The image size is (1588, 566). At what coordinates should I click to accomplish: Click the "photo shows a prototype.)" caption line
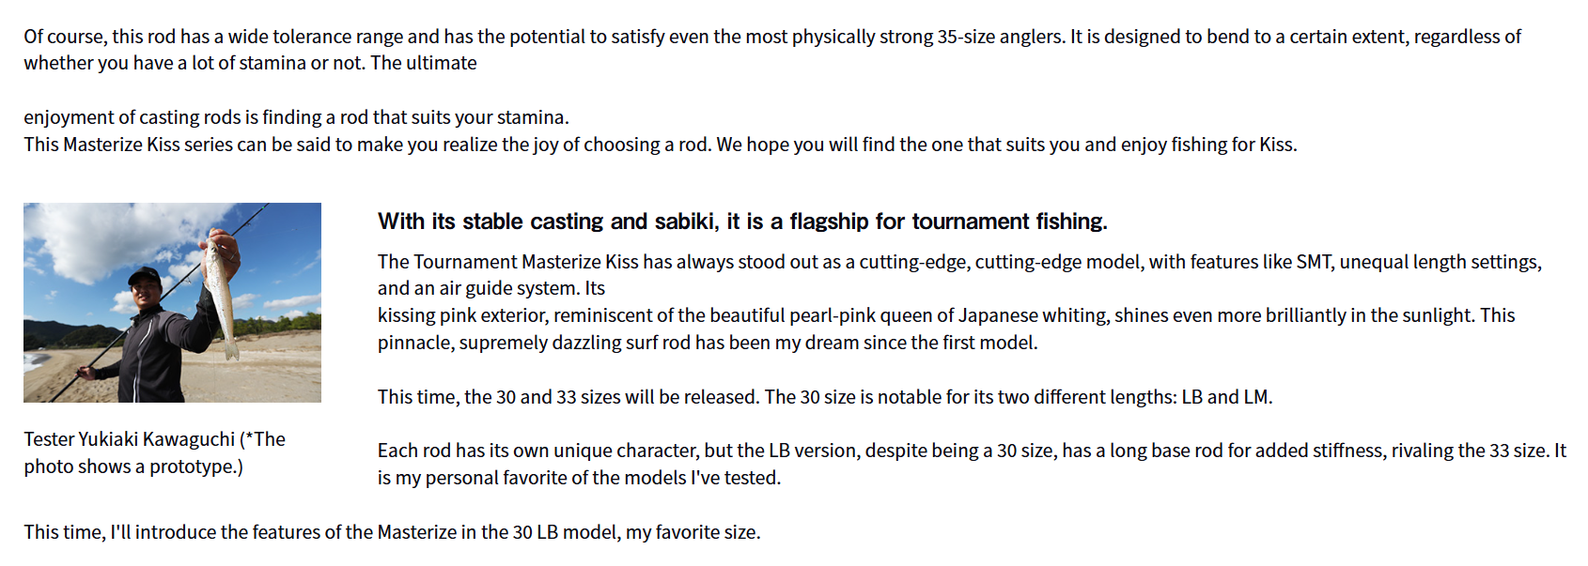click(x=133, y=467)
